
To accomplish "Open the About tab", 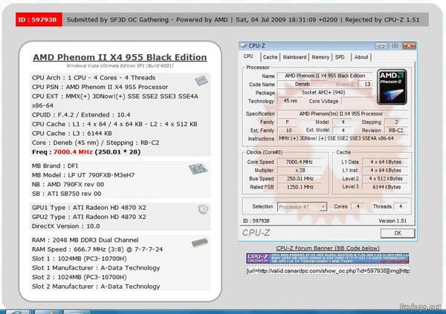I will pyautogui.click(x=361, y=57).
